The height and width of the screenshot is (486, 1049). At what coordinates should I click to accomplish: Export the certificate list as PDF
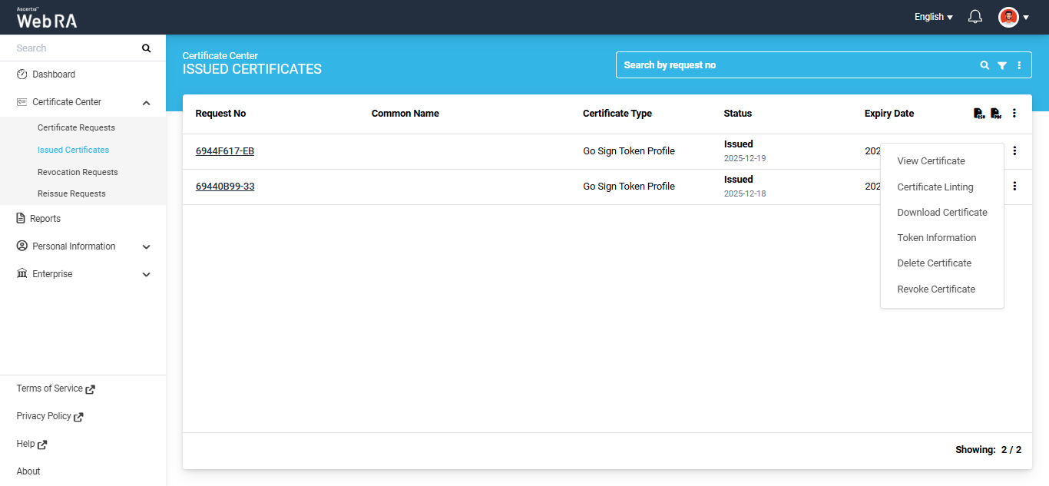click(996, 114)
